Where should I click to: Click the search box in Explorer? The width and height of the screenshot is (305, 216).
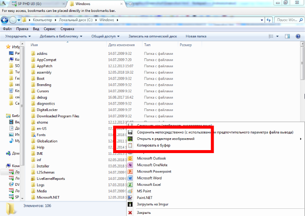pyautogui.click(x=287, y=20)
